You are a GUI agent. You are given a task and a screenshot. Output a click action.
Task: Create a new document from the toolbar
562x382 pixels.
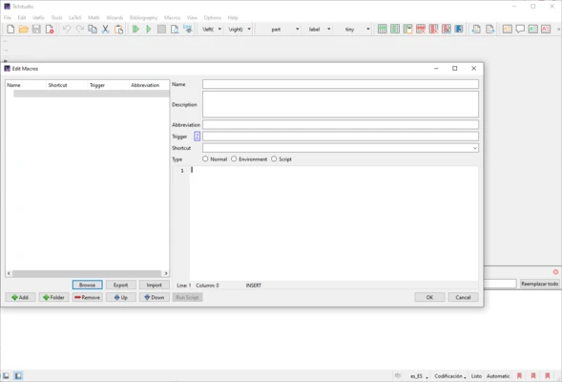click(x=10, y=29)
